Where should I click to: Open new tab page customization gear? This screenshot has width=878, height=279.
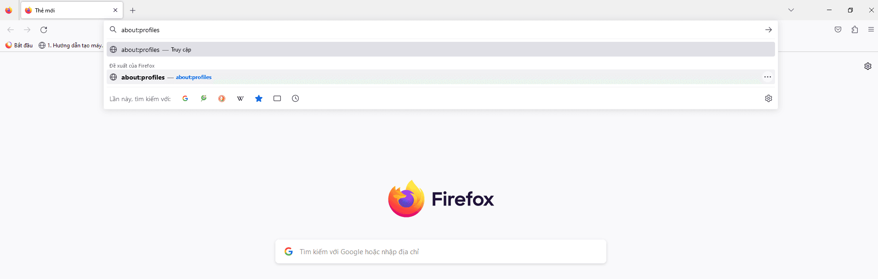(x=868, y=66)
